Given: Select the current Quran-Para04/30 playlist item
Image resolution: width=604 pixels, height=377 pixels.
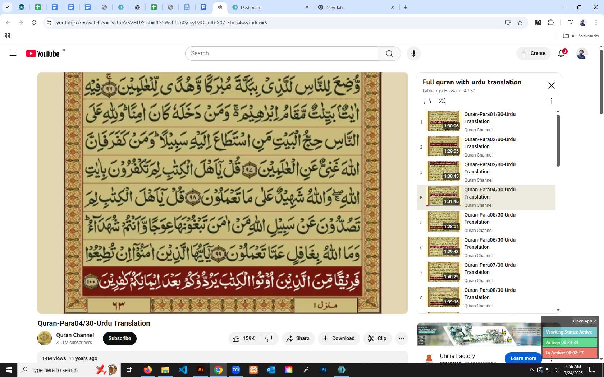Looking at the screenshot, I should click(486, 197).
